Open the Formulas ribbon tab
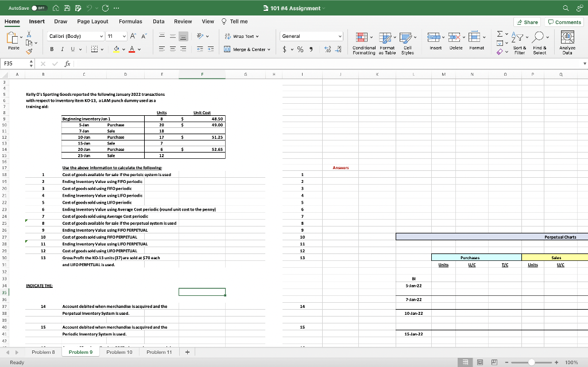 point(130,22)
